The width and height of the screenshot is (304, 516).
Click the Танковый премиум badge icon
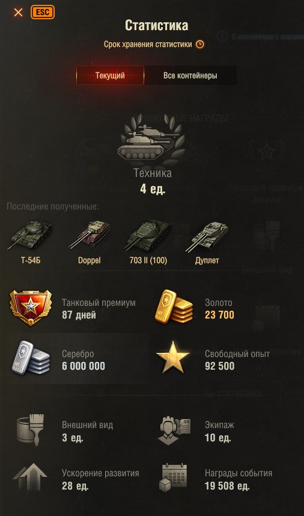point(31,308)
